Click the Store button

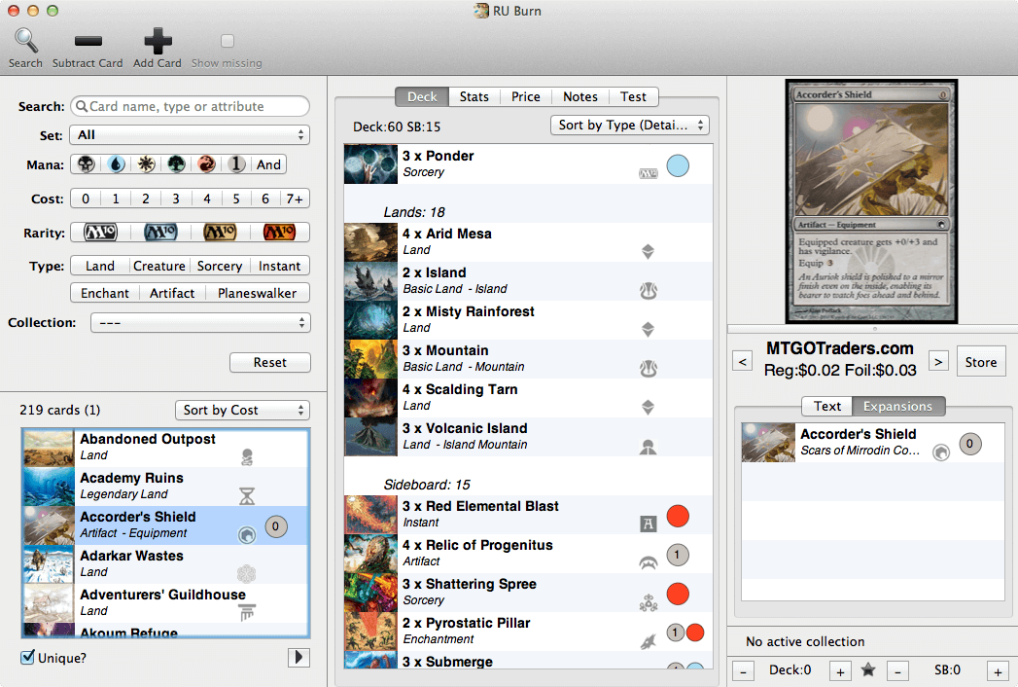[981, 362]
